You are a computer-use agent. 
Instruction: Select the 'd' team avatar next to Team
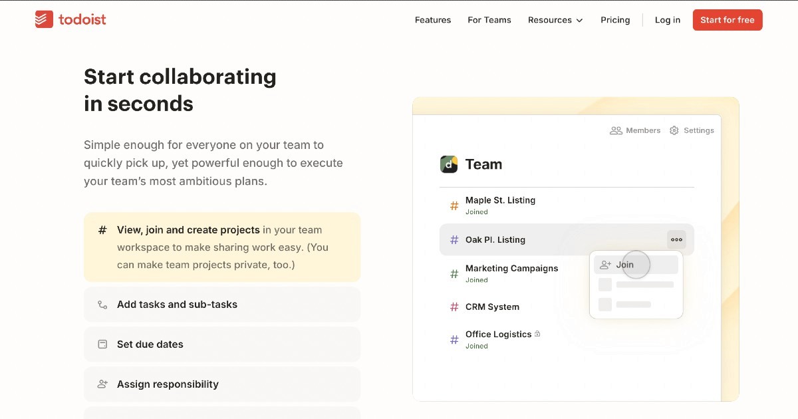pos(449,164)
